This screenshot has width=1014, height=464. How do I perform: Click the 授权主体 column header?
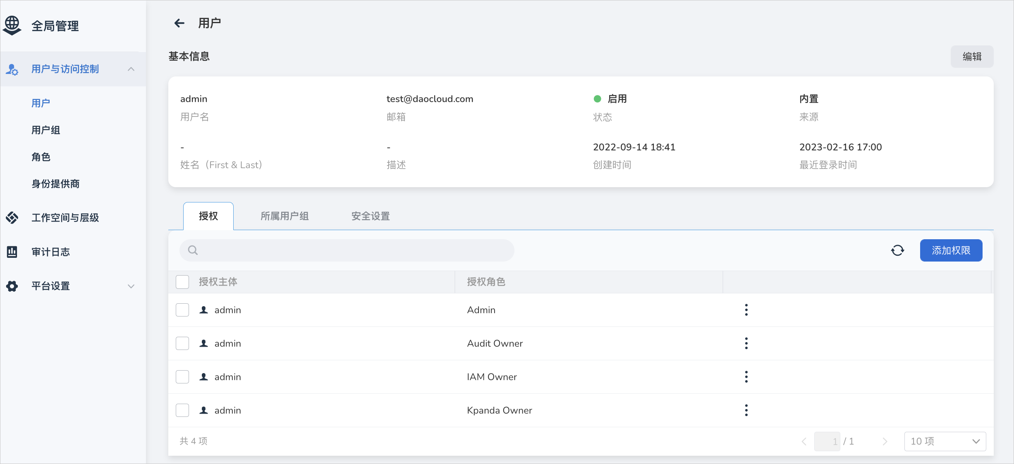(218, 282)
